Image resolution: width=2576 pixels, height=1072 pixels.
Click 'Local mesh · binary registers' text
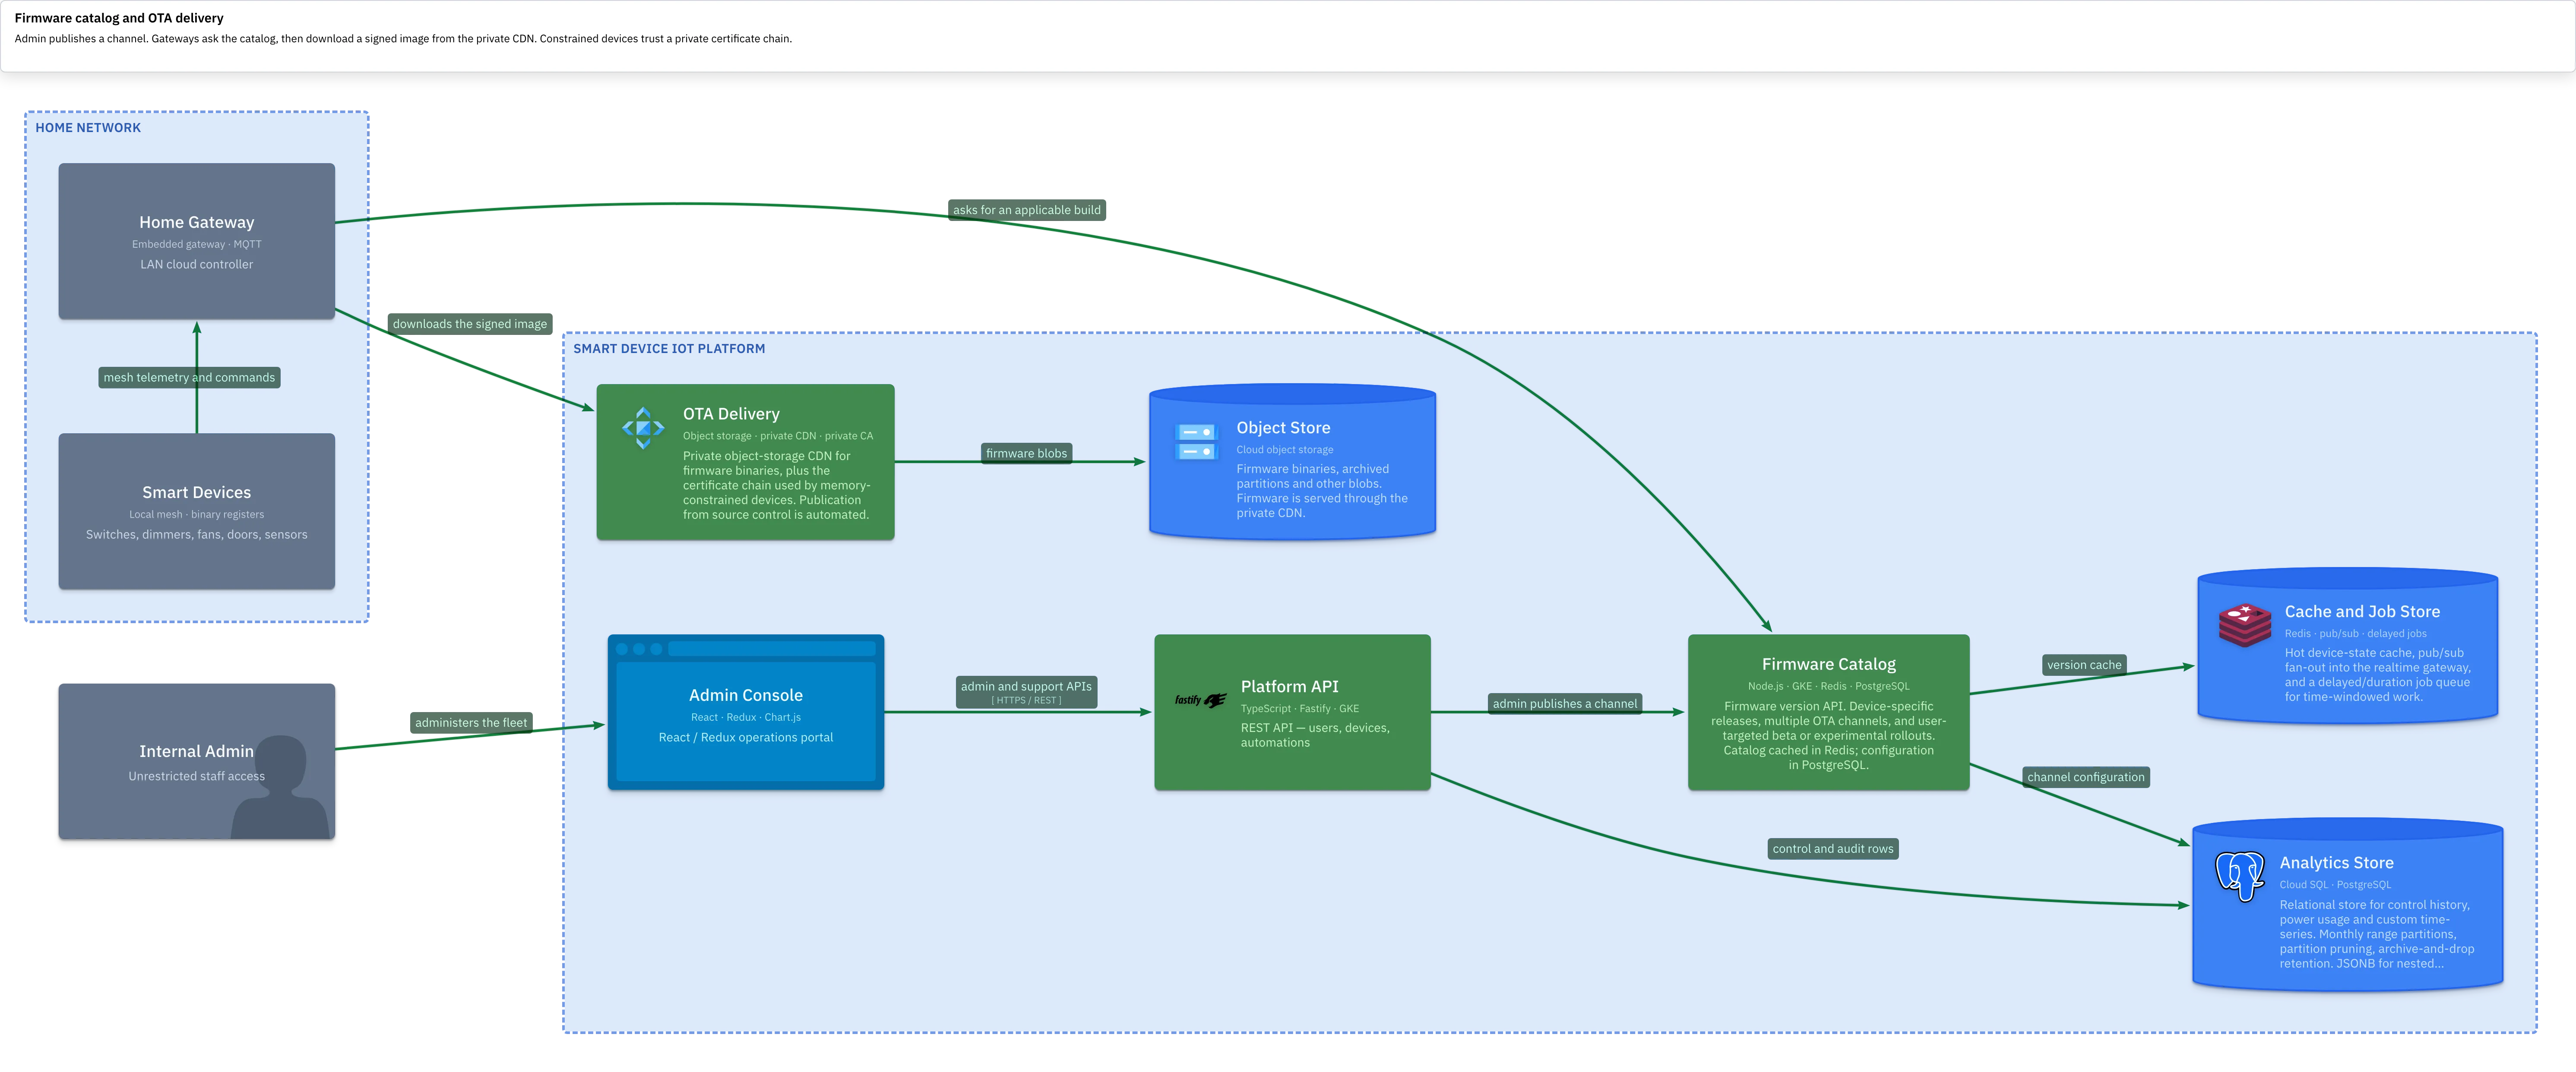pyautogui.click(x=197, y=514)
